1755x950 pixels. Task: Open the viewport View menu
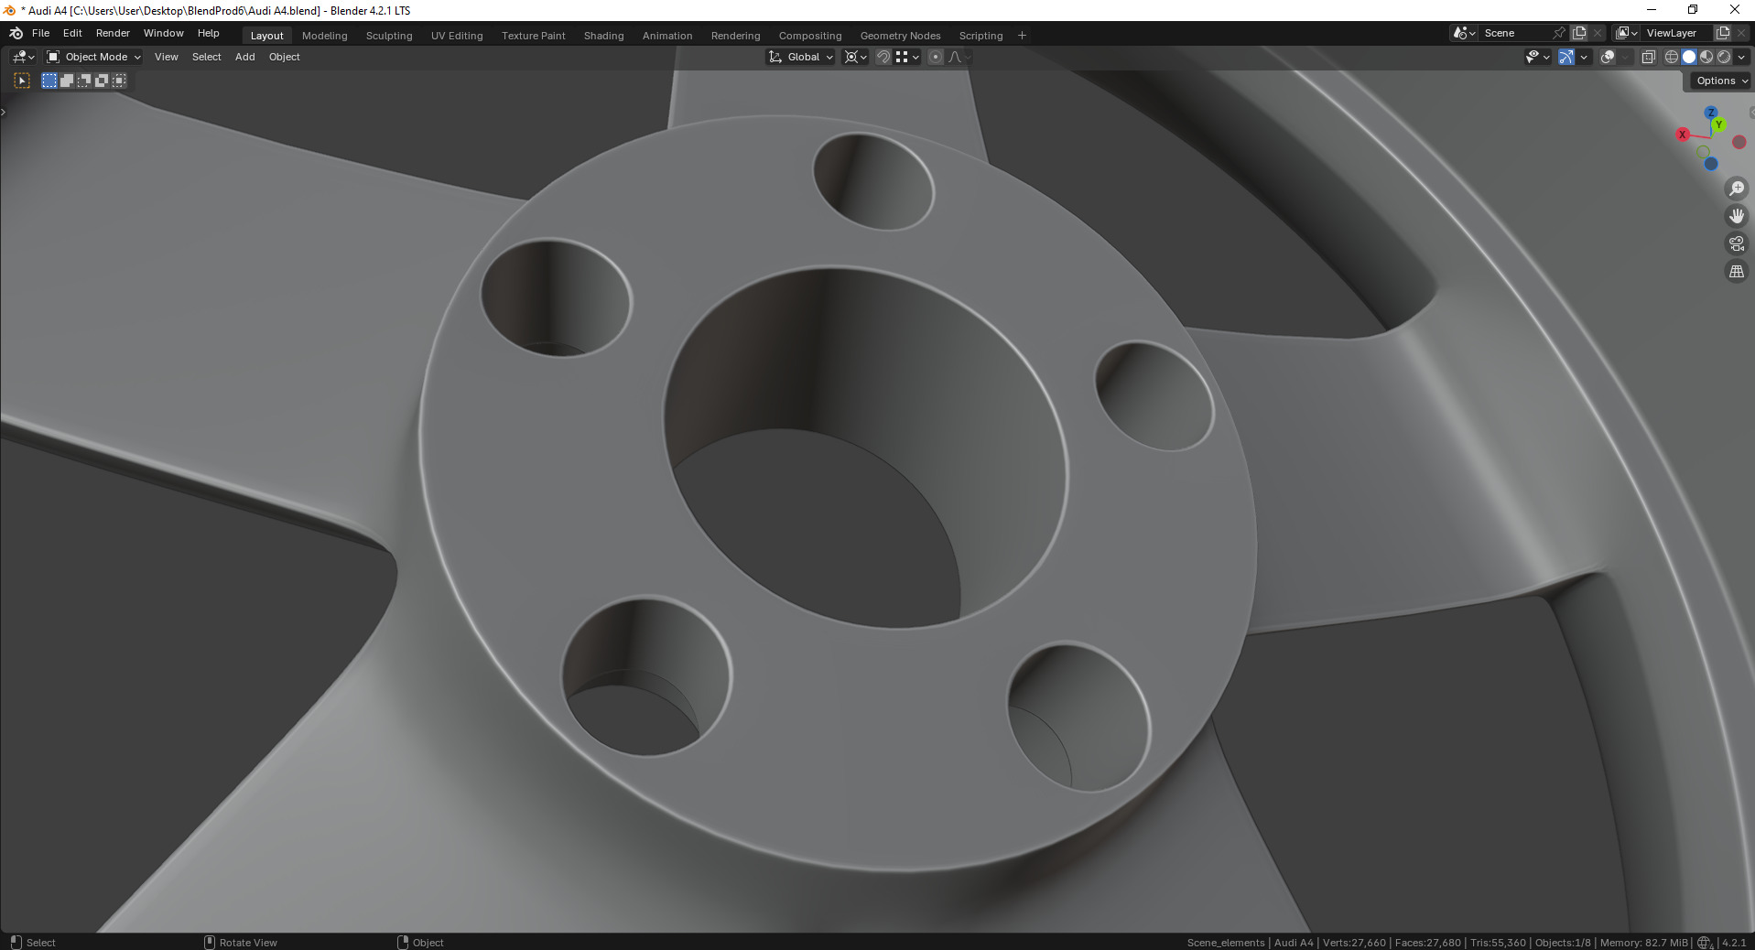(x=167, y=57)
